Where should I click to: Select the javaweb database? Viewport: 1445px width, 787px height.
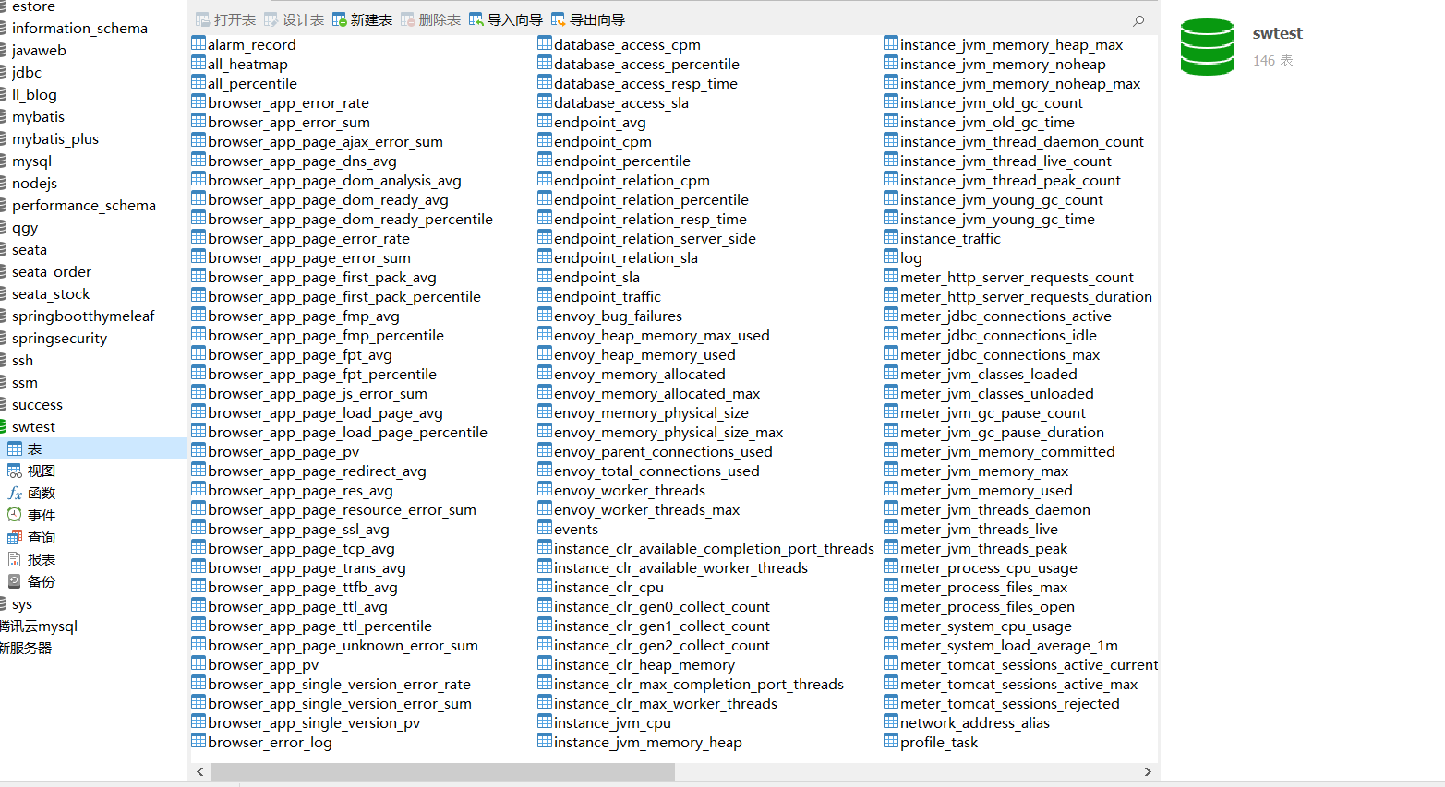point(39,50)
